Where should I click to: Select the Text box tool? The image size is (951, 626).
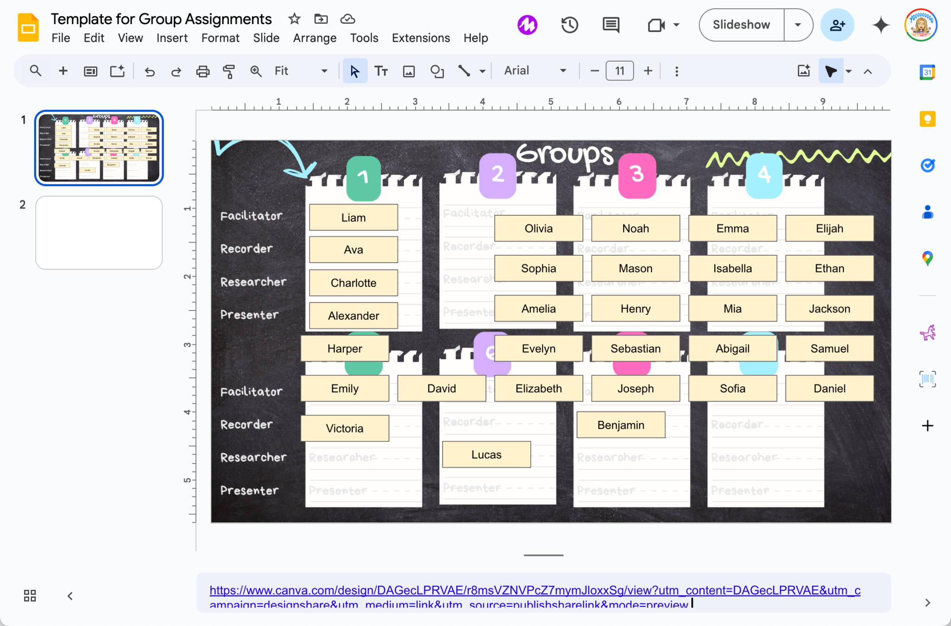point(381,71)
